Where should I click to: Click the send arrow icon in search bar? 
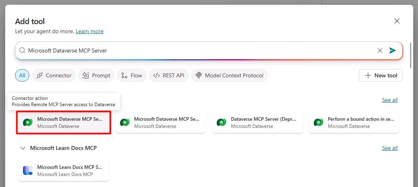pyautogui.click(x=392, y=50)
